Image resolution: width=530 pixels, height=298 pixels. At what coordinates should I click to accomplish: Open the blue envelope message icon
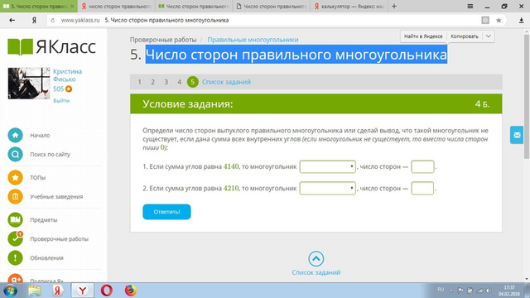[x=517, y=135]
